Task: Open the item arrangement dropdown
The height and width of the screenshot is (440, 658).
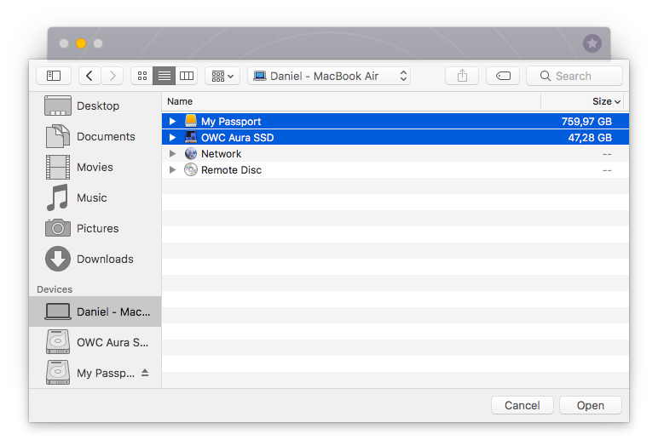Action: pos(222,76)
